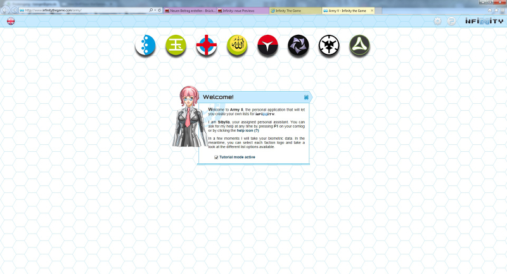Viewport: 507px width, 274px height.
Task: Close the Welcome dialog
Action: [x=306, y=97]
